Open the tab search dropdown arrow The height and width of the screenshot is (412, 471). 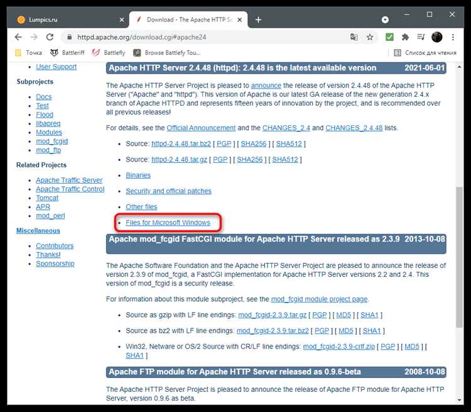tap(385, 20)
